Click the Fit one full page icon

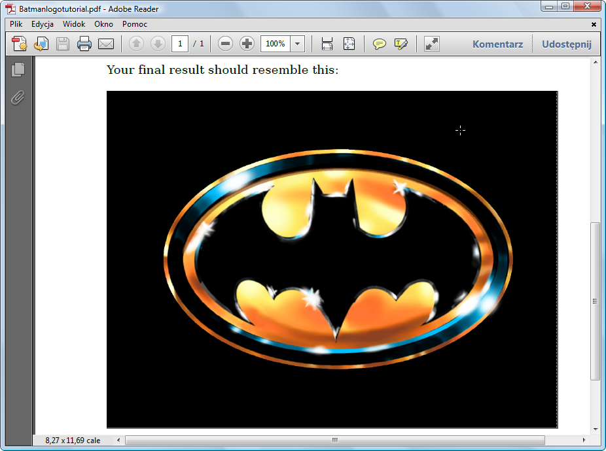[x=349, y=44]
